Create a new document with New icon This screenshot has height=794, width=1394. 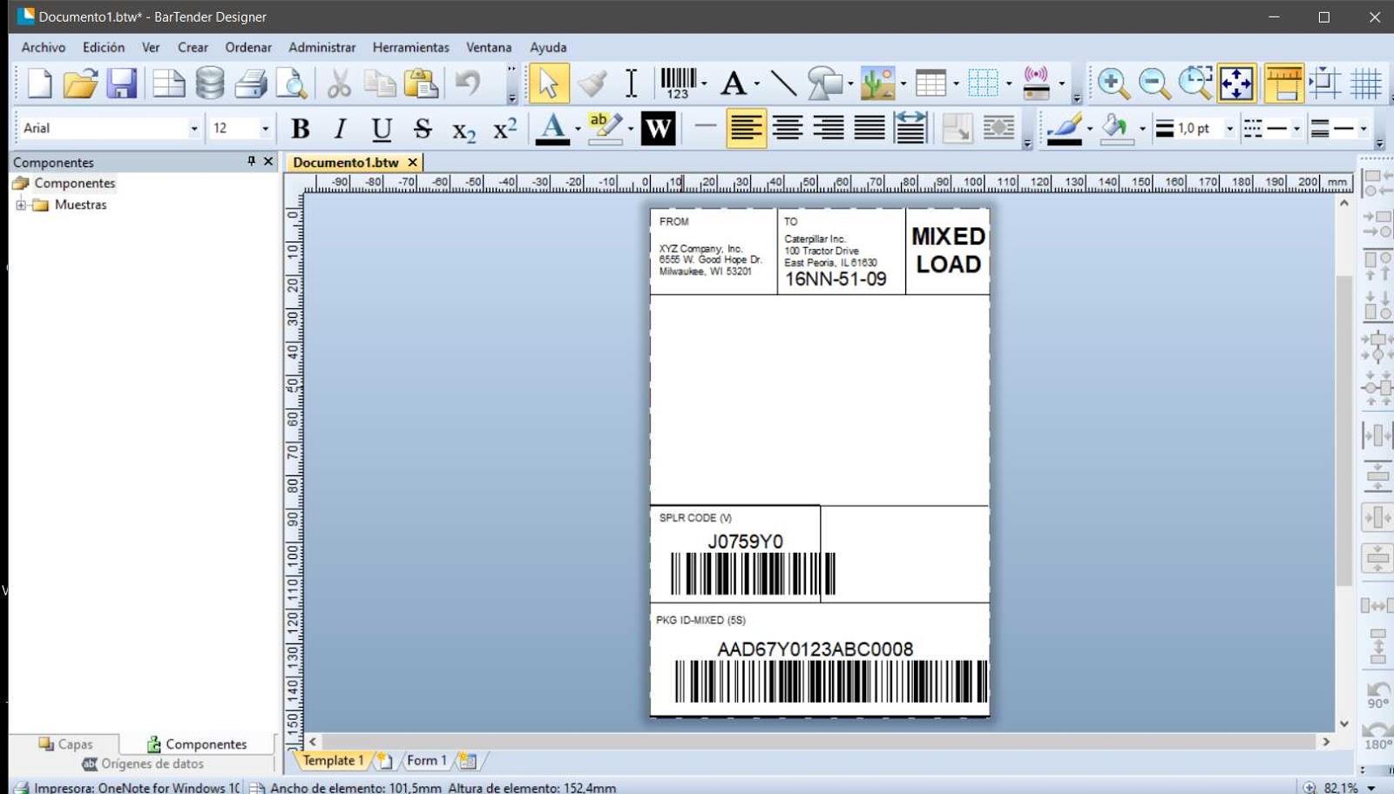coord(39,84)
